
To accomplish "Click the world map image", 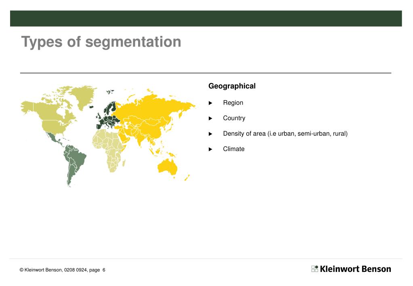I will [108, 136].
